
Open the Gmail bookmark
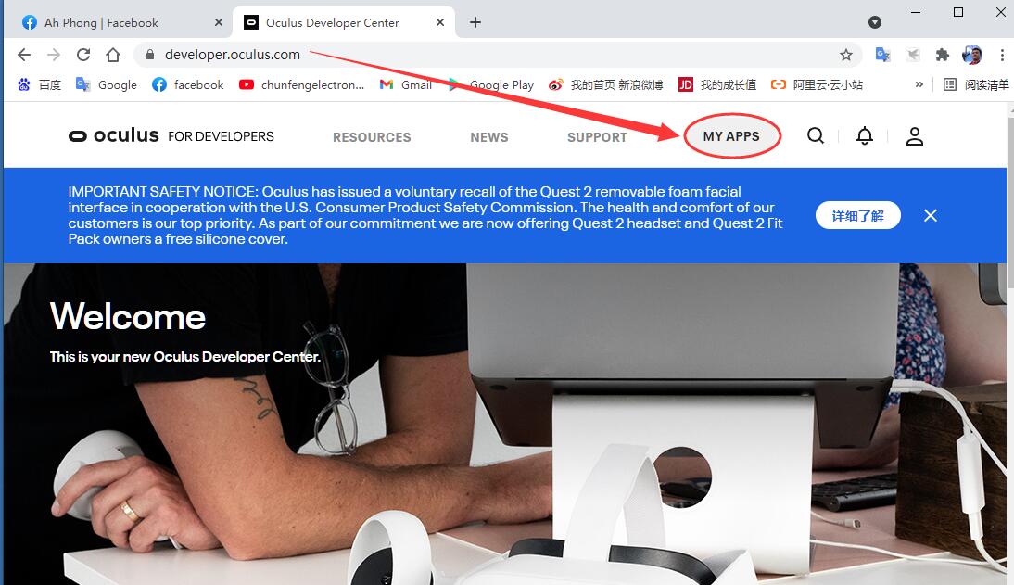405,84
